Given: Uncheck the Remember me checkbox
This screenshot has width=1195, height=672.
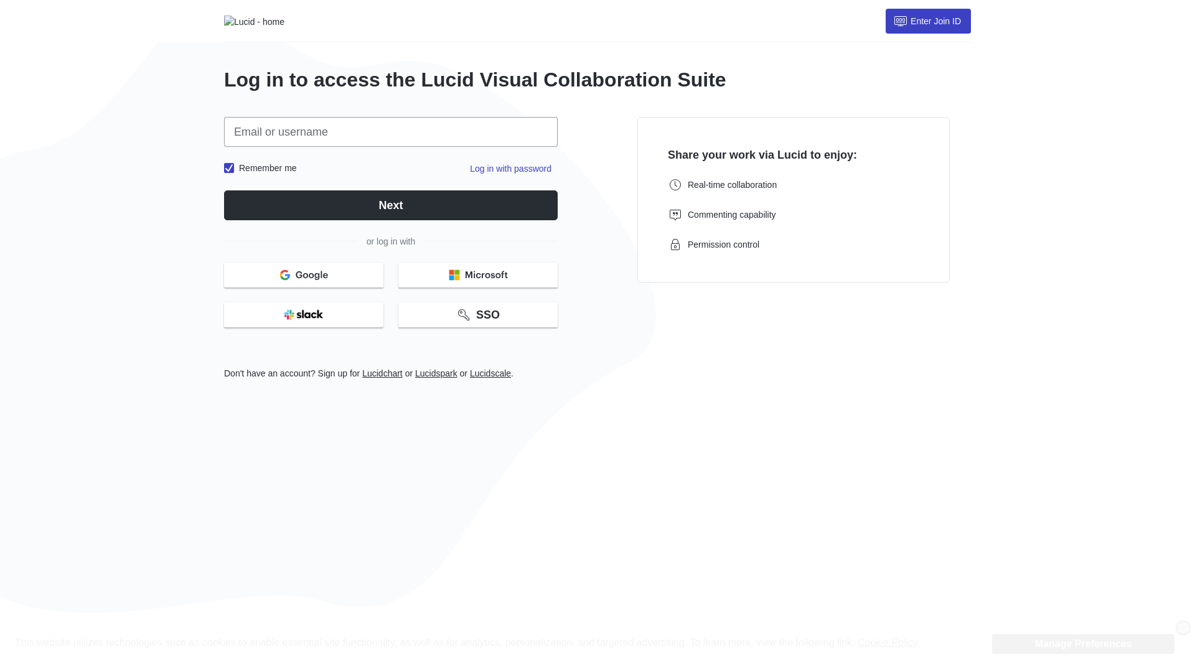Looking at the screenshot, I should (x=229, y=168).
